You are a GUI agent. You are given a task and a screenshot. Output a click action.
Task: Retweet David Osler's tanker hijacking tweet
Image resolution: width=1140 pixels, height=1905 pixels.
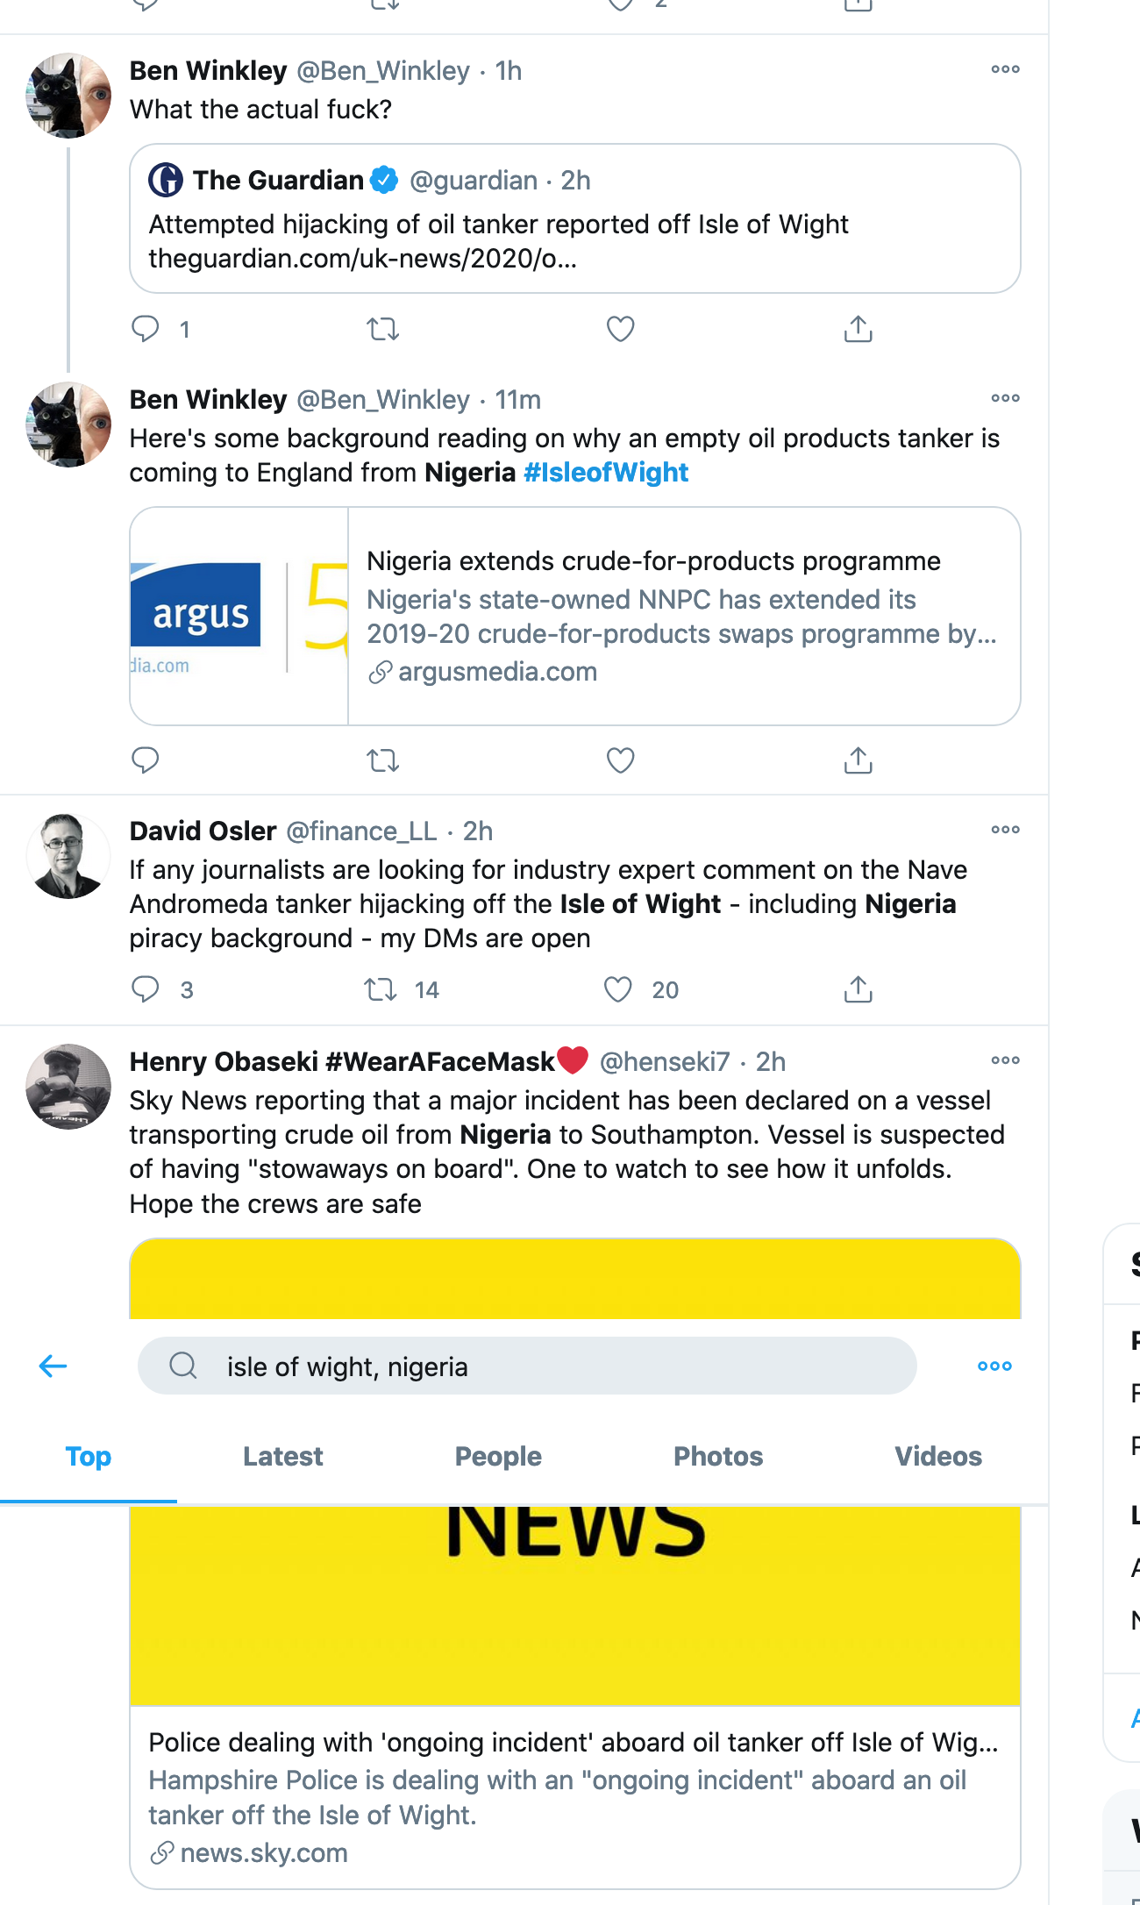(381, 990)
